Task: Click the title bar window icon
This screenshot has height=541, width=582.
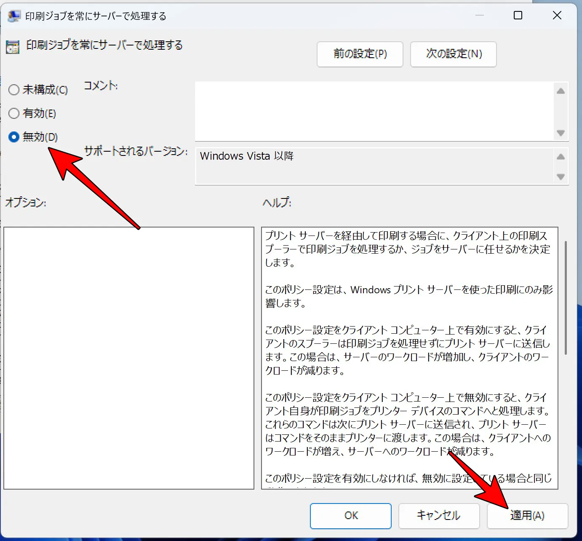Action: click(14, 16)
